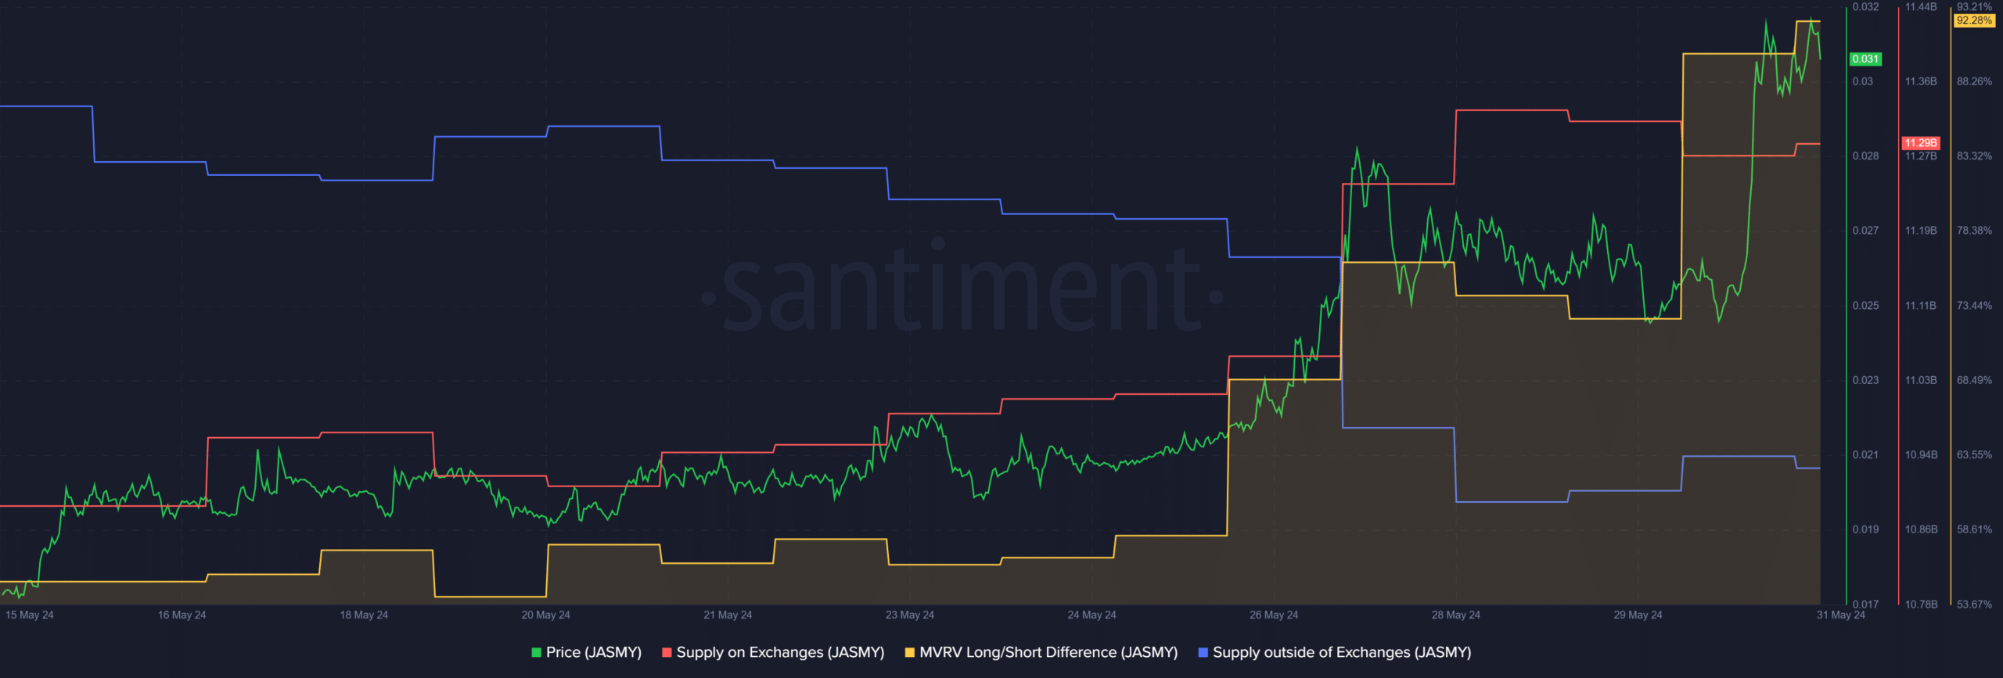Click the 20 May 24 date label
2003x678 pixels.
point(546,615)
